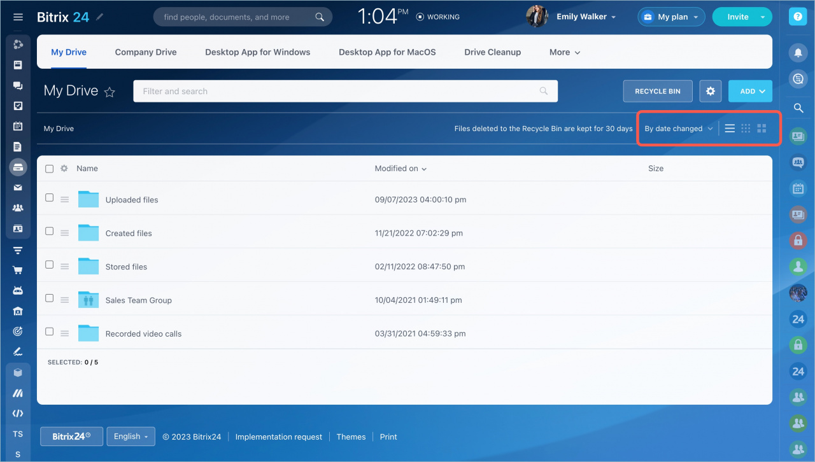The height and width of the screenshot is (462, 815).
Task: Open the Workgroups people icon in left sidebar
Action: [18, 208]
